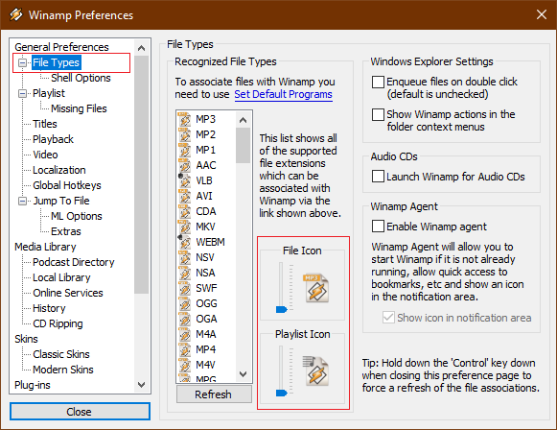Collapse the File Types tree node

click(x=23, y=63)
